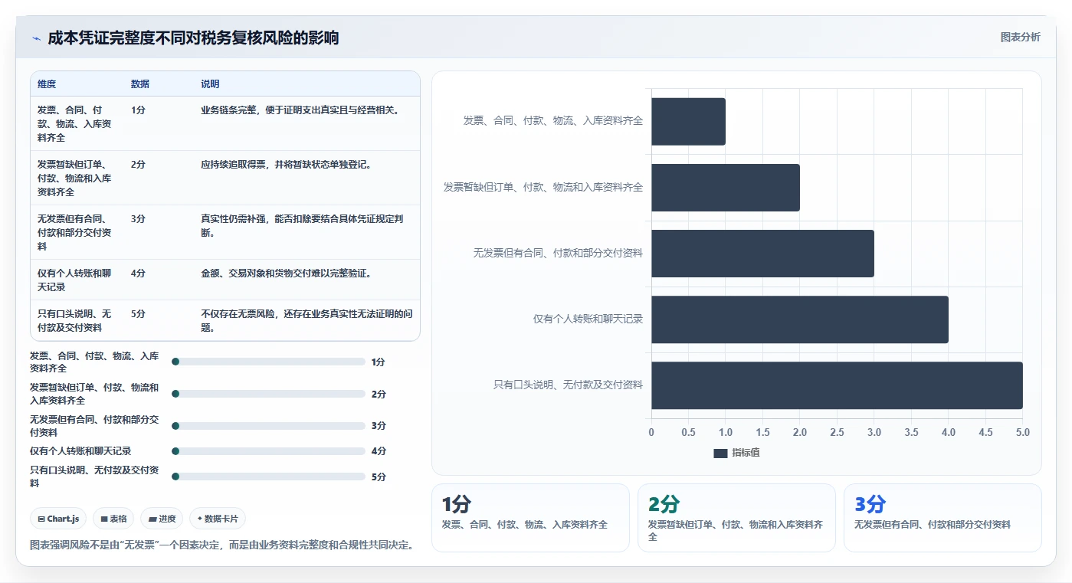Click the page title 成本凭证完整度不同对税务复核风险的影响

point(193,38)
